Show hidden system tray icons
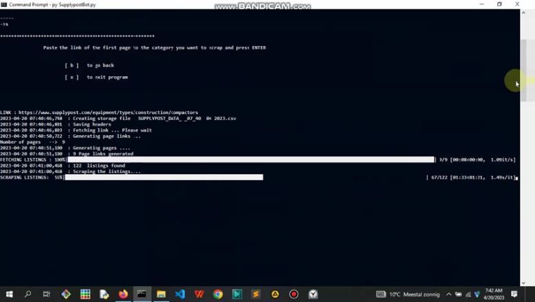 tap(448, 294)
